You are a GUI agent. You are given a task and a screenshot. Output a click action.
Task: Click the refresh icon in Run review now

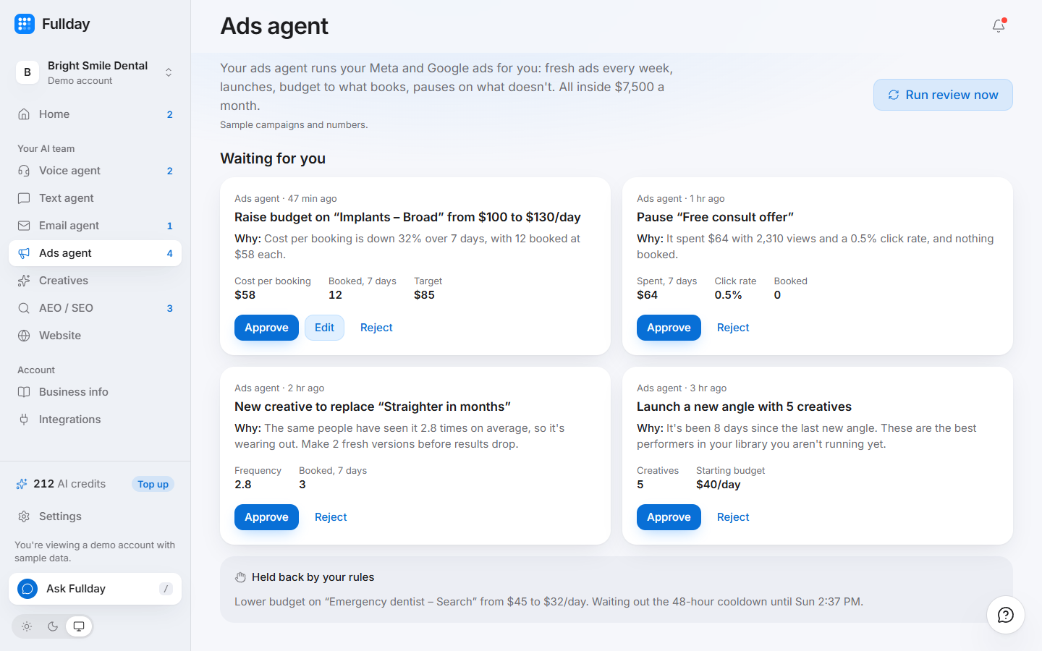894,95
